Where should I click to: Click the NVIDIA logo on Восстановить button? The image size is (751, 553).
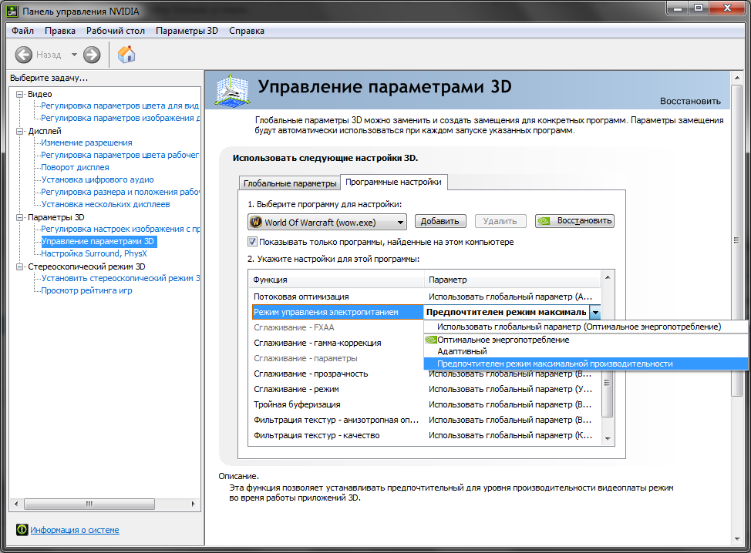coord(546,221)
